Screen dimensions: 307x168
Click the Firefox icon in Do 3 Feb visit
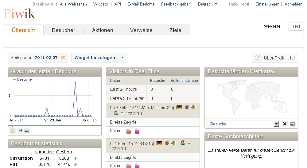tap(187, 107)
